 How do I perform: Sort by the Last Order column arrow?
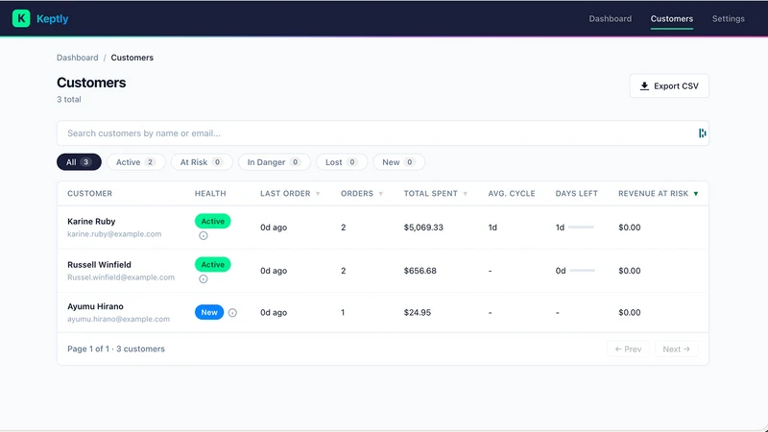[318, 194]
